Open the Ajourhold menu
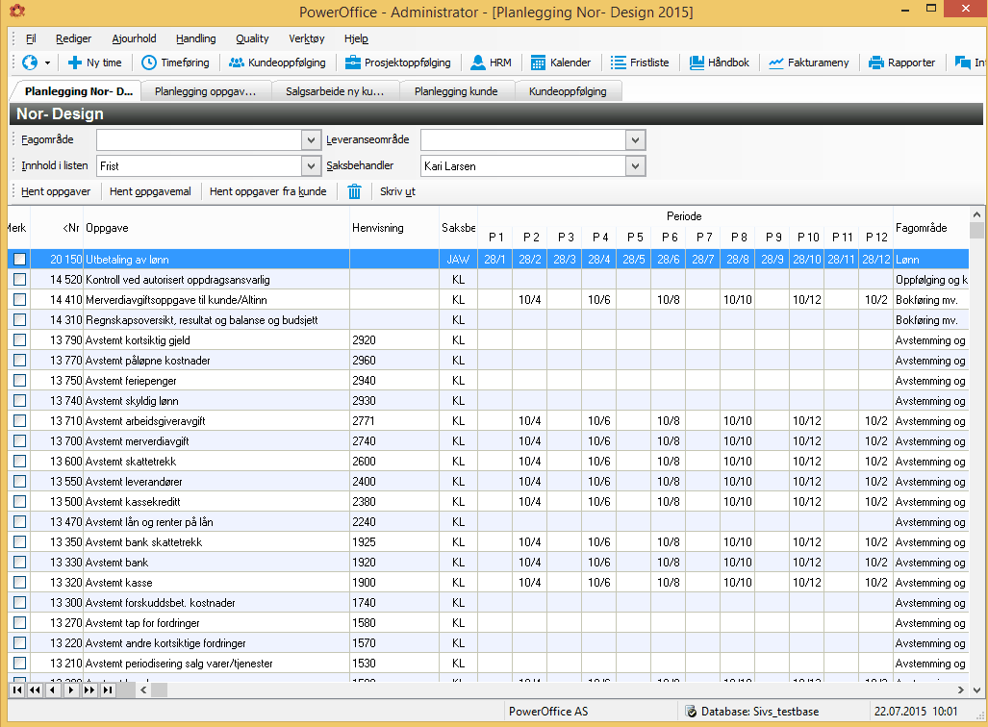Screen dimensions: 988x727 [x=135, y=38]
